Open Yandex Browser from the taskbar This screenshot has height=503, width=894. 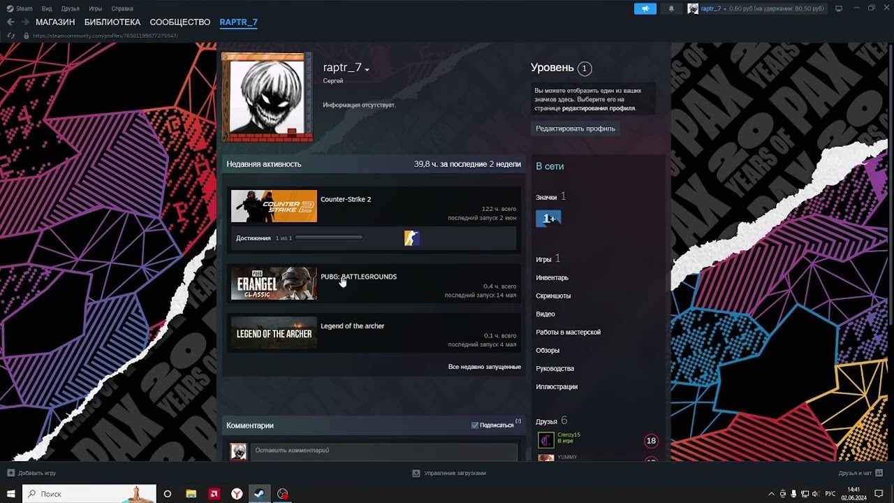(237, 494)
